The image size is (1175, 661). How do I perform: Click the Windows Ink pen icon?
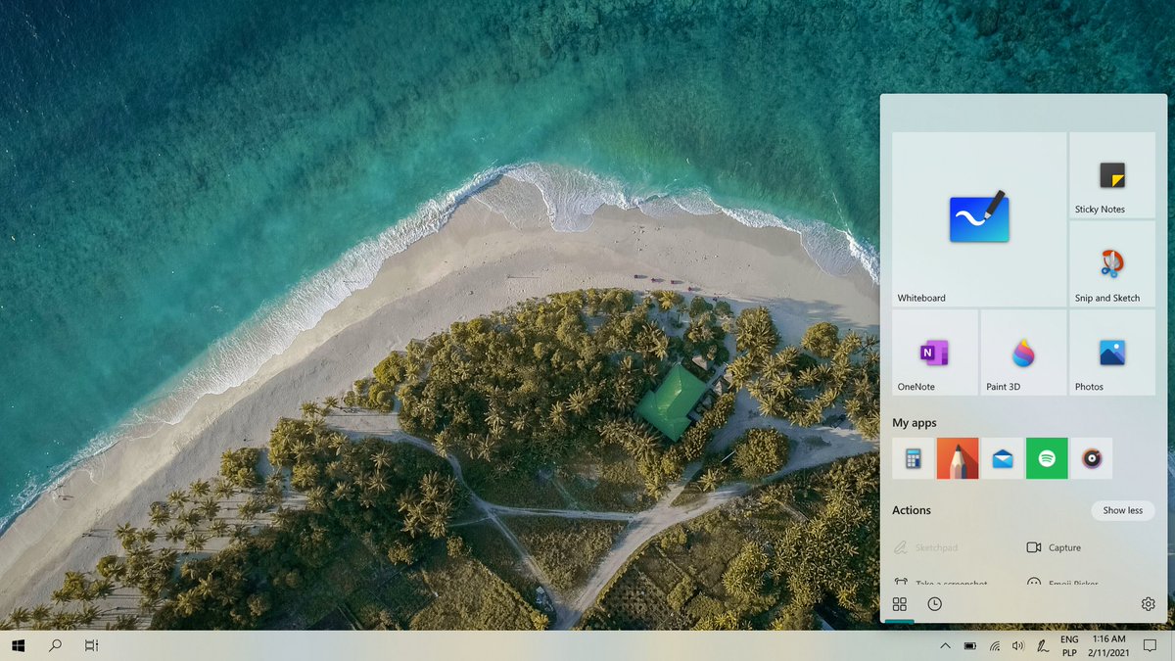(x=1043, y=645)
